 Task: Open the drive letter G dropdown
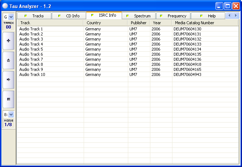tap(11, 17)
